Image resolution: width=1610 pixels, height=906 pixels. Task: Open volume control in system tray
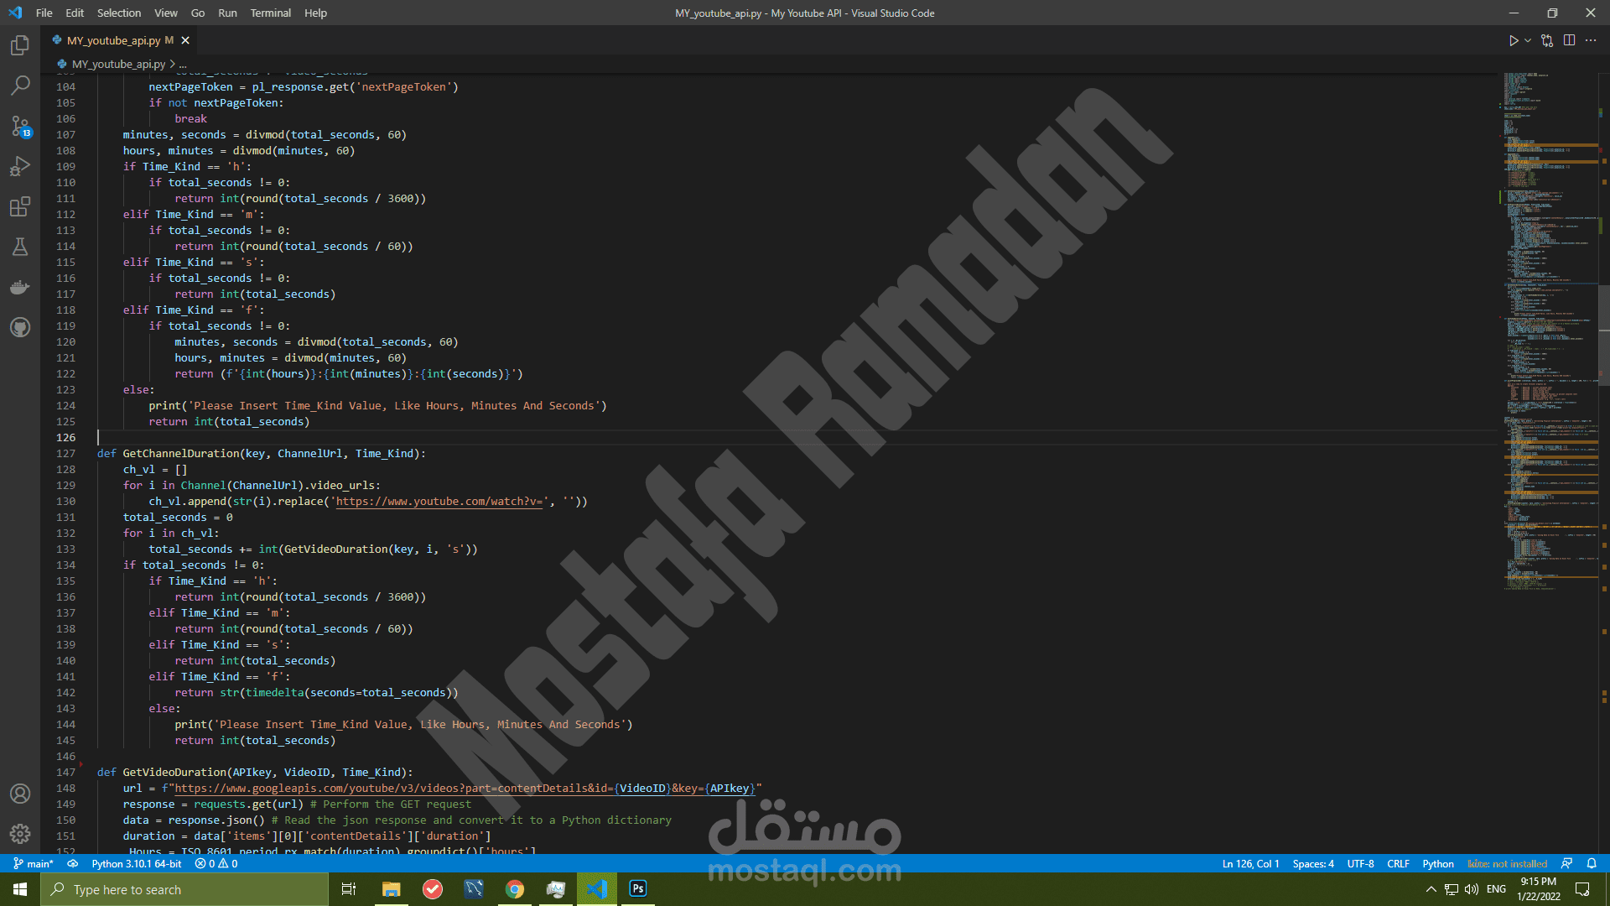tap(1472, 889)
